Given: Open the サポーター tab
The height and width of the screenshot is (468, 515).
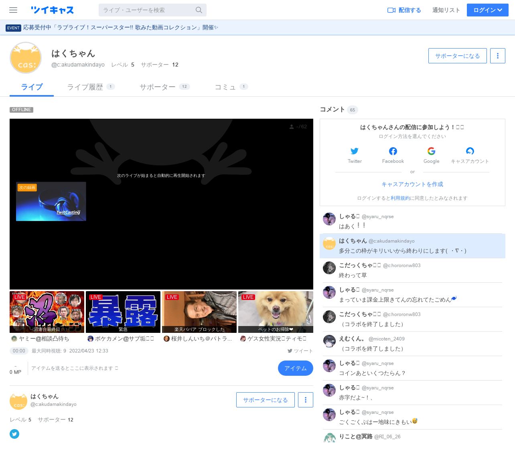Looking at the screenshot, I should click(x=164, y=87).
